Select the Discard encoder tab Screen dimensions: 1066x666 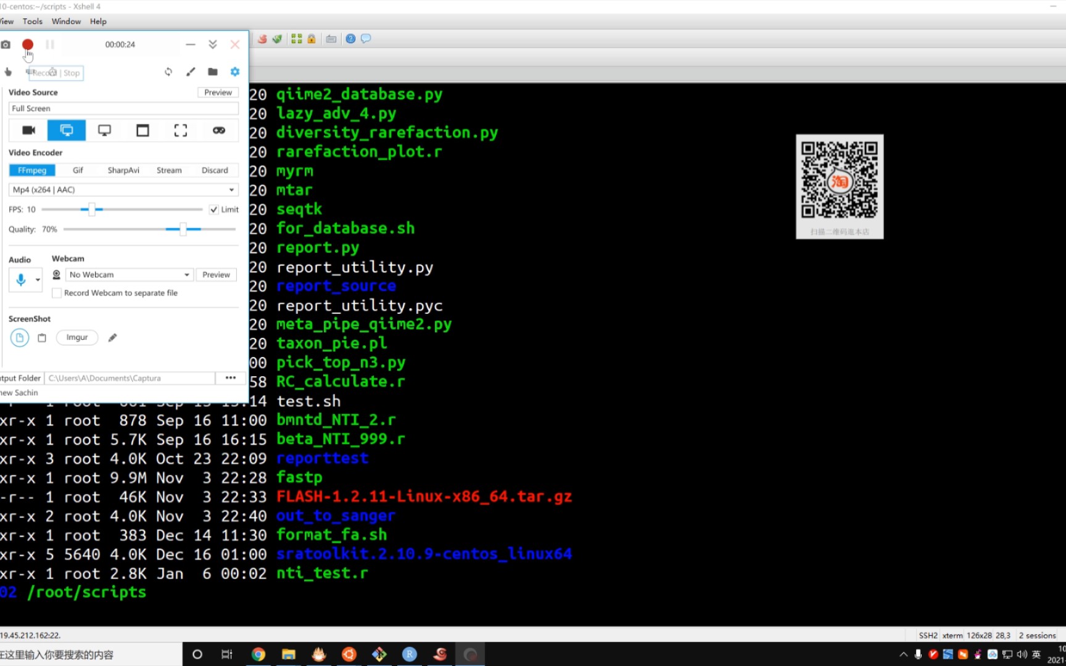[x=215, y=170]
